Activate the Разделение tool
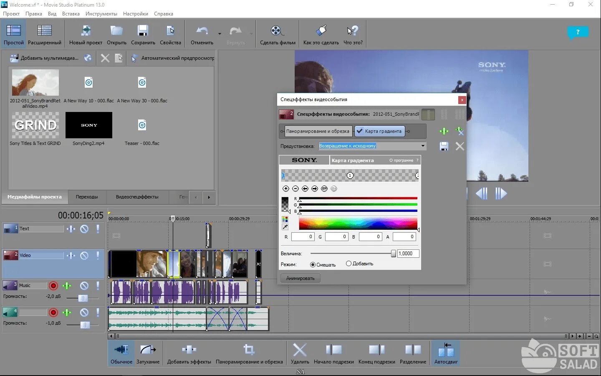The width and height of the screenshot is (601, 376). coord(412,353)
